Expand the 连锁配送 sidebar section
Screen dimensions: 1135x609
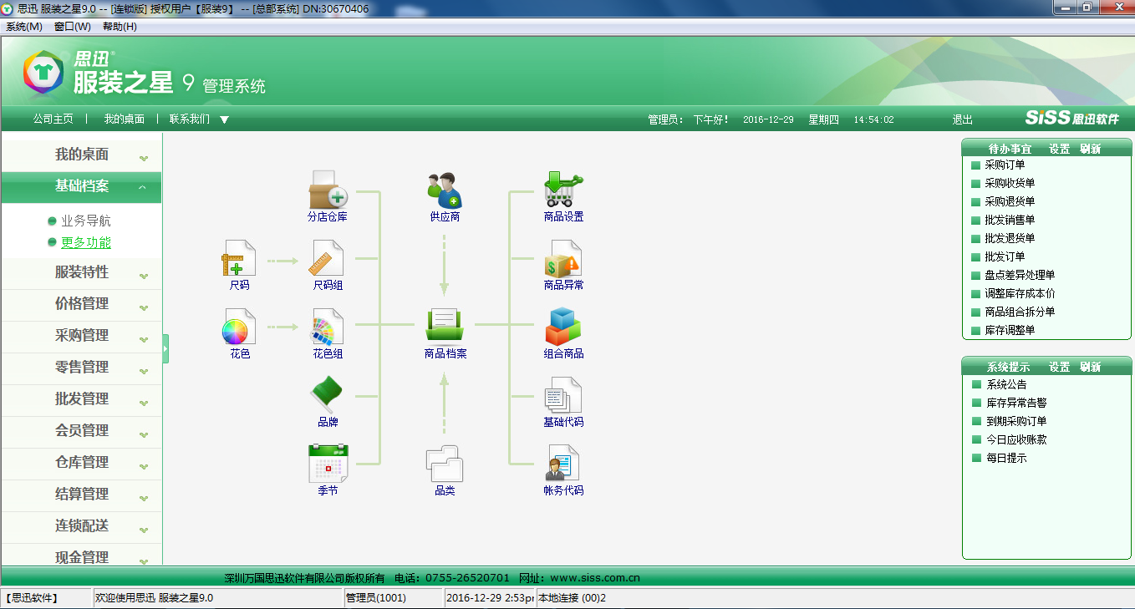pyautogui.click(x=81, y=526)
